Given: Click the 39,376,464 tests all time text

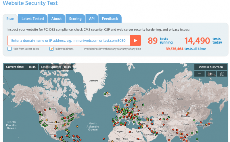Looking at the screenshot, I should pos(186,49).
